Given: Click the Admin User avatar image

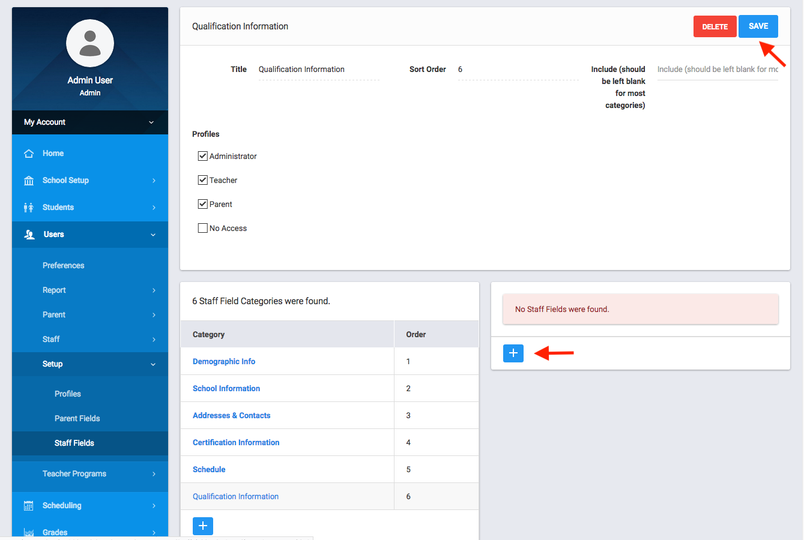Looking at the screenshot, I should (x=90, y=43).
